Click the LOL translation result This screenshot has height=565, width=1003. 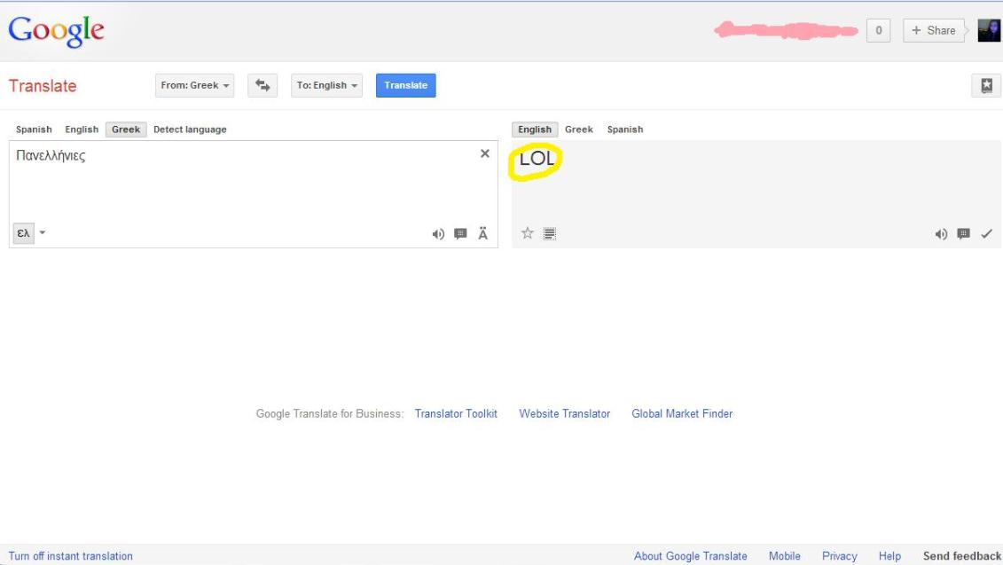[537, 158]
